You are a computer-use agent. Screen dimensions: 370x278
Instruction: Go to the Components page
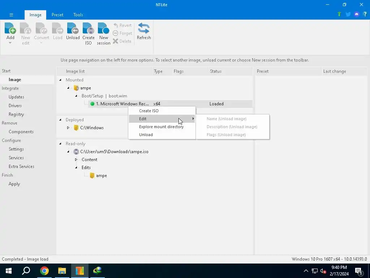click(21, 132)
